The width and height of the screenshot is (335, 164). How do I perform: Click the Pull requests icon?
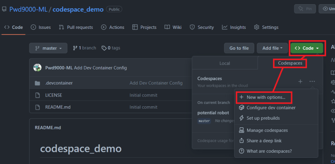(61, 27)
